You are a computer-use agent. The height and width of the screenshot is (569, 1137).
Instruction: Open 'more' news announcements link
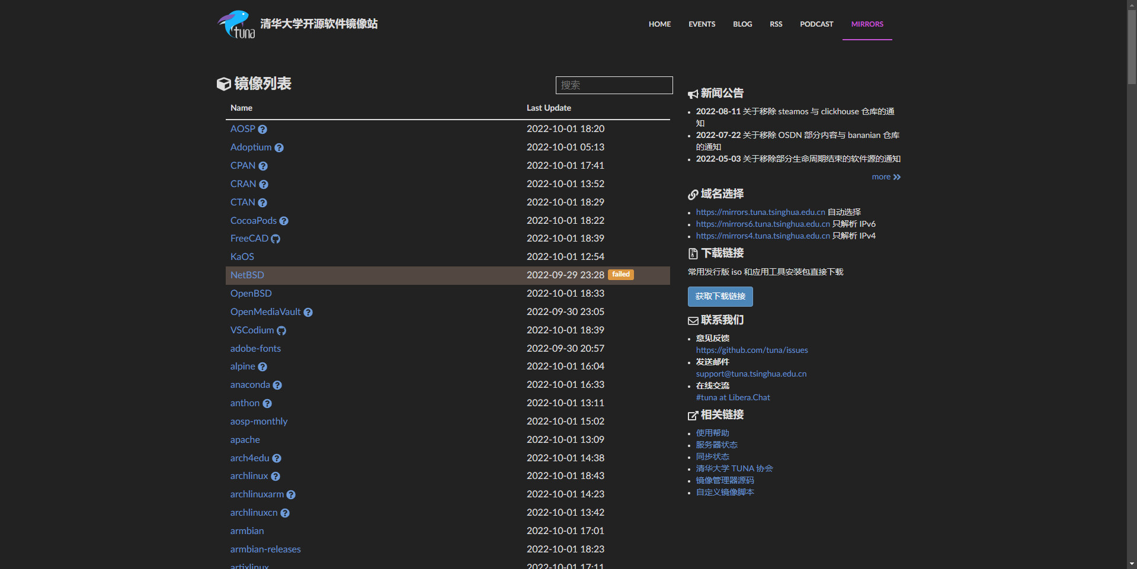coord(886,177)
